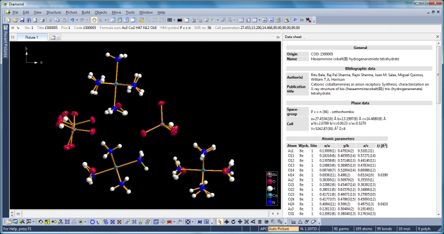Open the pointer tool dropdown arrow
This screenshot has width=444, height=234.
point(106,20)
